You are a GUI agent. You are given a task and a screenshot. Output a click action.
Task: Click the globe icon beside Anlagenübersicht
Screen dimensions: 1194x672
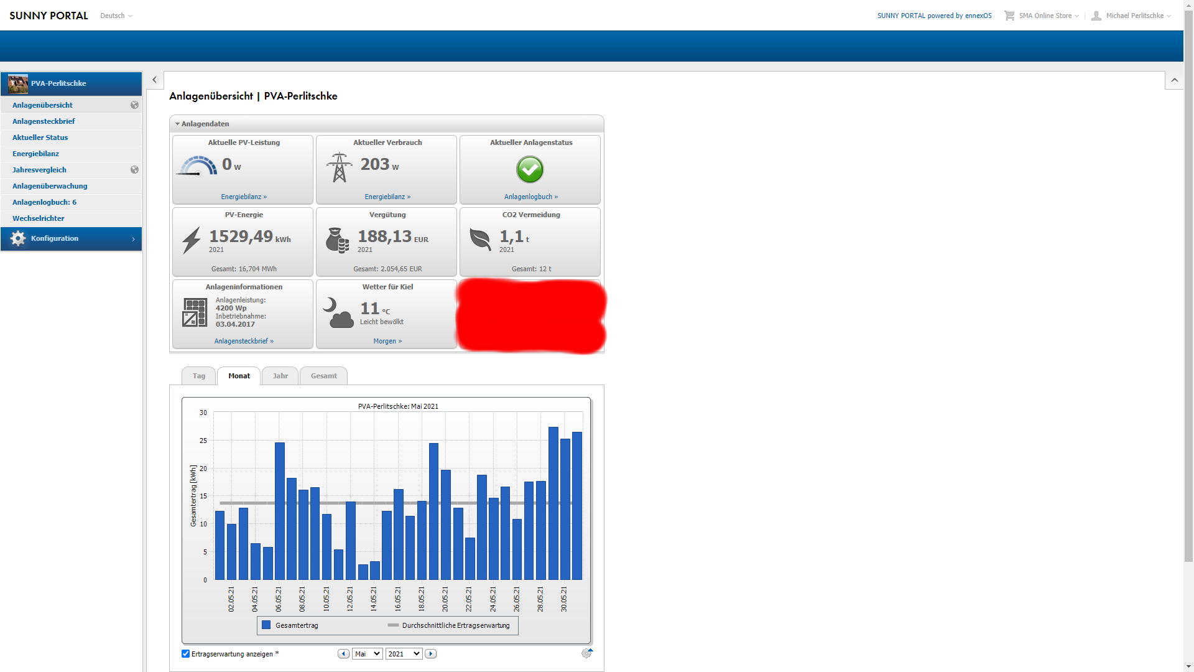[134, 105]
